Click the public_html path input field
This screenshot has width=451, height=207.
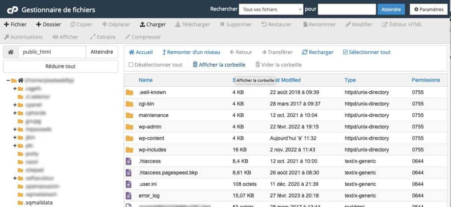[x=52, y=52]
